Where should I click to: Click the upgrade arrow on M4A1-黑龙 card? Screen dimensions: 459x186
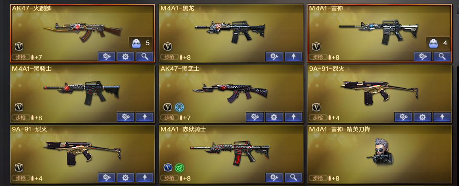pos(293,57)
